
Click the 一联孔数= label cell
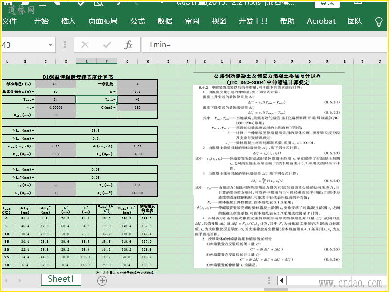(x=96, y=84)
